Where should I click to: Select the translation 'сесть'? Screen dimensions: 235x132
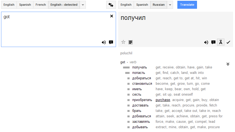137,95
